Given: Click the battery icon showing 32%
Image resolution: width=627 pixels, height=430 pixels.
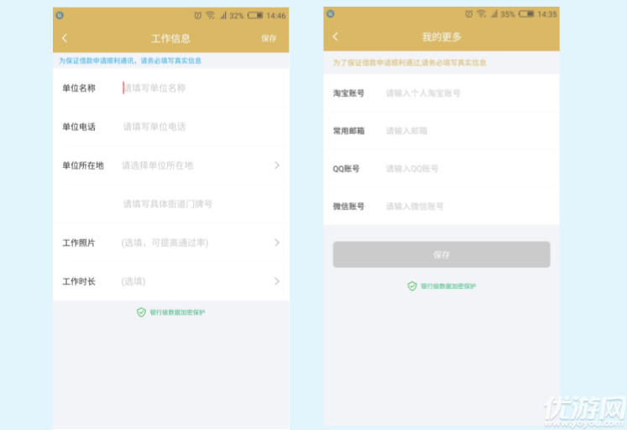Looking at the screenshot, I should click(x=255, y=16).
